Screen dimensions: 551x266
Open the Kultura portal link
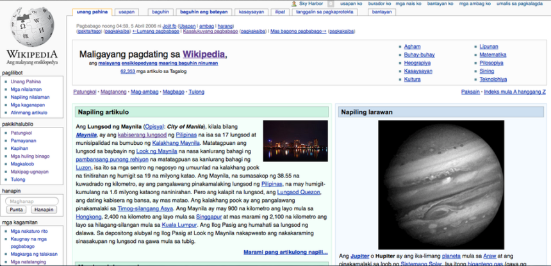tap(412, 79)
